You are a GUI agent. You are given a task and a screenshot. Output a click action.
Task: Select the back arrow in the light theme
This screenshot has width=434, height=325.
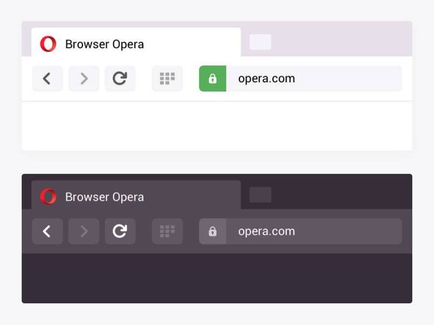tap(47, 79)
